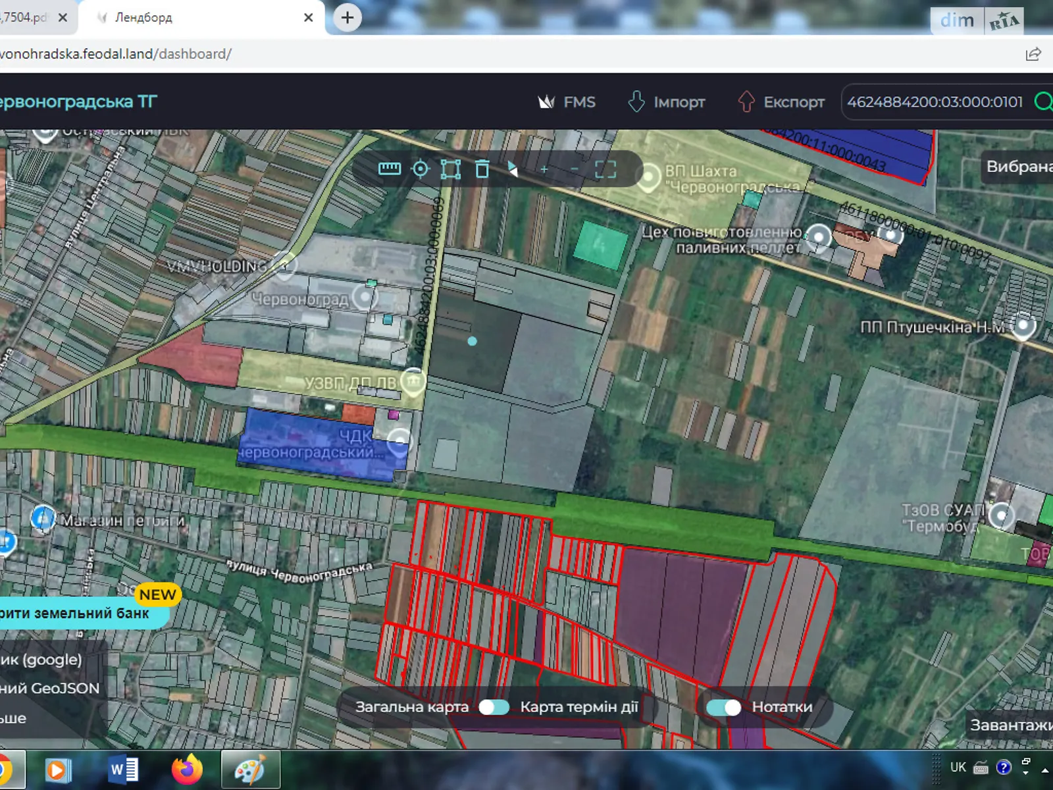The width and height of the screenshot is (1053, 790).
Task: Disable the Нотатки toggle
Action: pos(723,707)
